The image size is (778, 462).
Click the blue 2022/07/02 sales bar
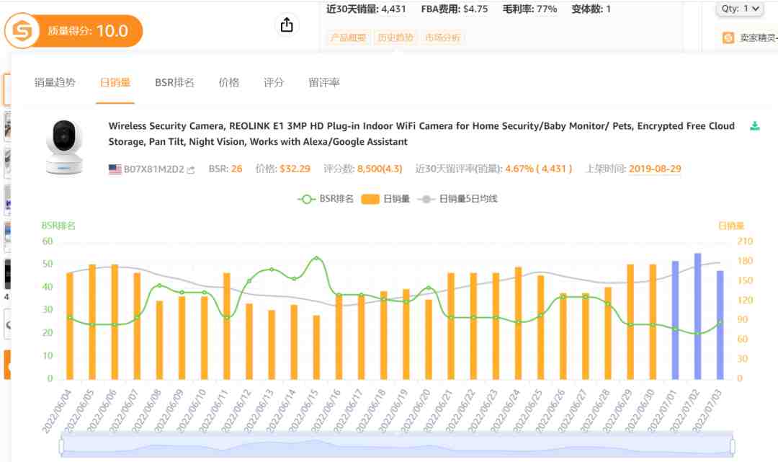[x=697, y=316]
